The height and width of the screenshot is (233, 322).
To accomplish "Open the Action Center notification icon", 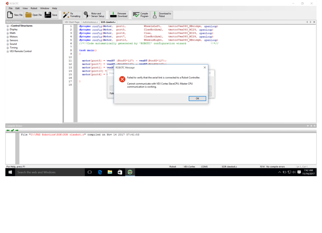I will tap(299, 172).
